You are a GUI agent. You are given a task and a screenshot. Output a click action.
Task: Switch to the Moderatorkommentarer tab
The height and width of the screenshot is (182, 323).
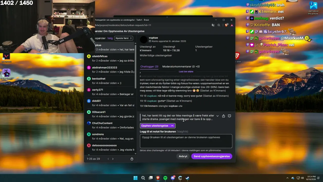click(x=181, y=66)
